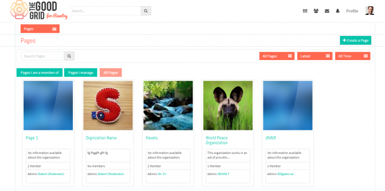Screen dimensions: 385x191
Task: Click the top search magnifier button
Action: click(x=146, y=11)
